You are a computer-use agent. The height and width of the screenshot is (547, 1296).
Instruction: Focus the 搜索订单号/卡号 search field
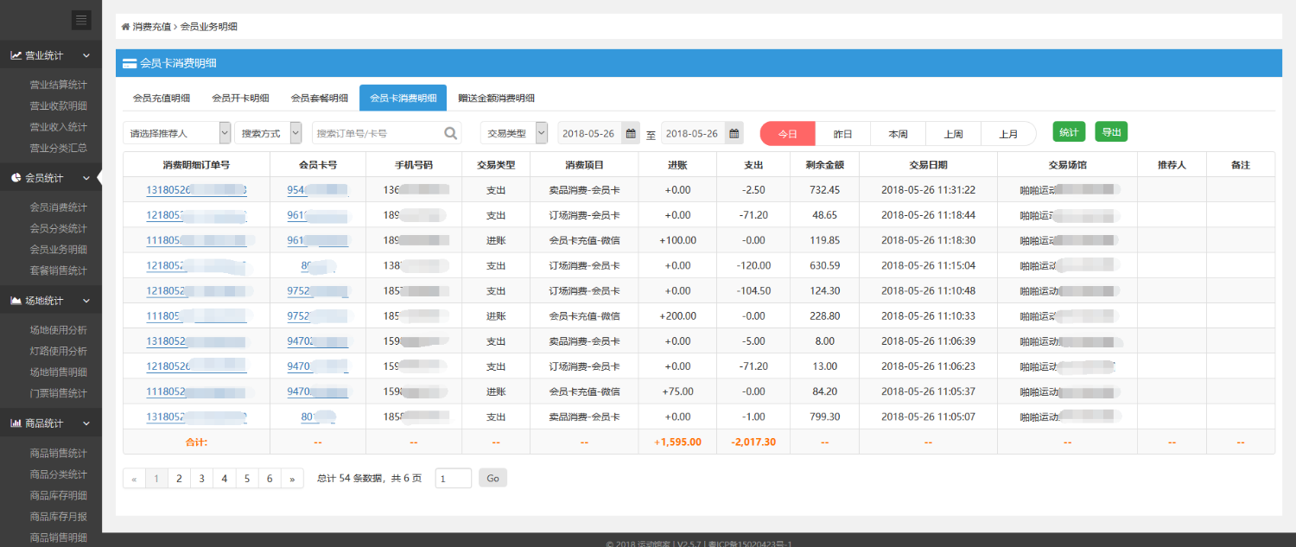point(377,133)
